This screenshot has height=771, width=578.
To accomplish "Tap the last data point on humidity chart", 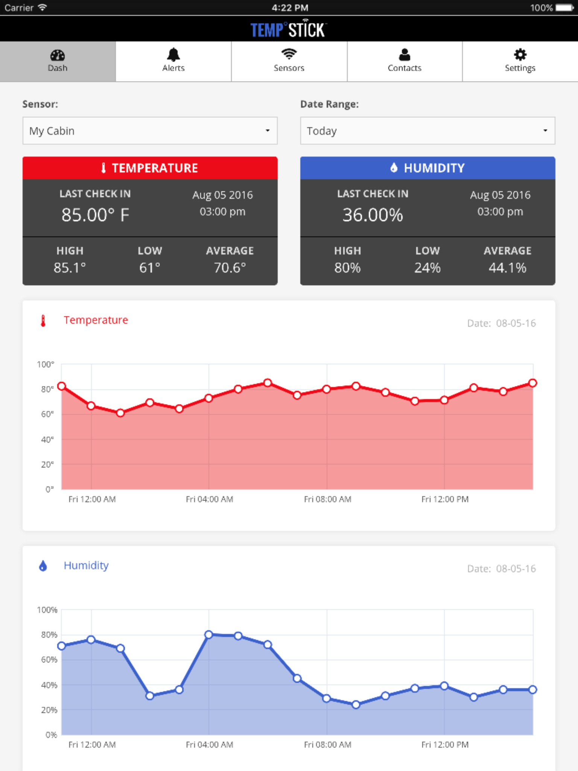I will pyautogui.click(x=532, y=690).
